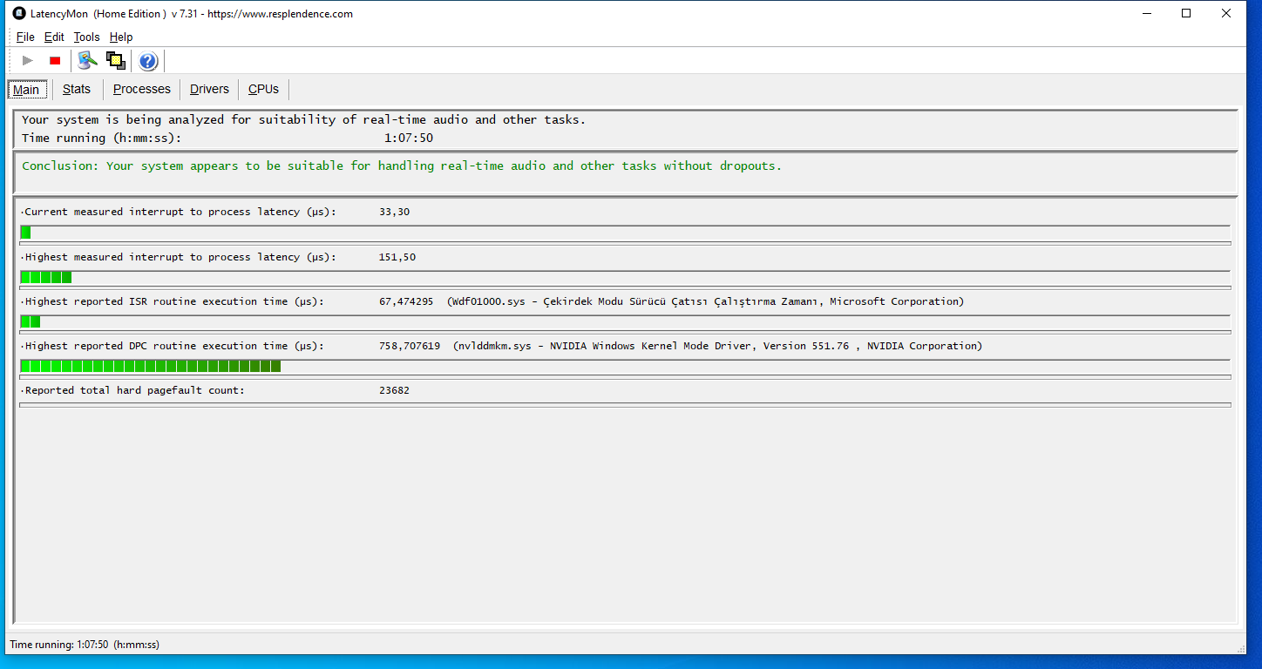The image size is (1262, 669).
Task: Click the "Current measured interrupt to process latency" label
Action: 180,212
